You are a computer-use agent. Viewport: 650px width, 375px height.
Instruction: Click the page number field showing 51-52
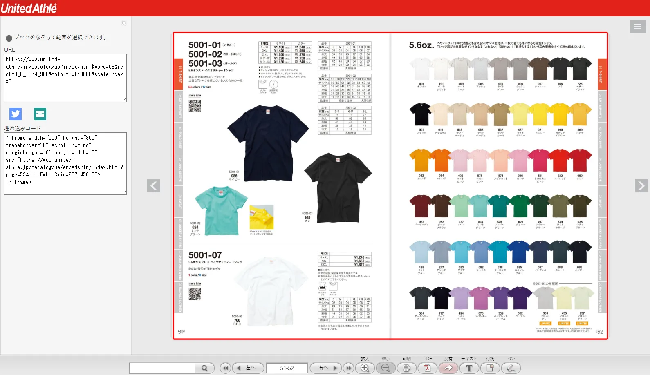(287, 368)
